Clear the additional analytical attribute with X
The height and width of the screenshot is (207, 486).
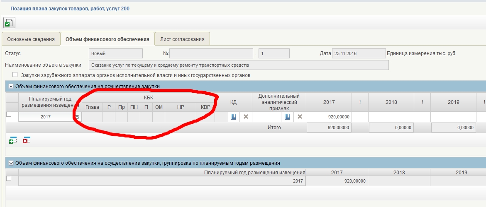299,117
